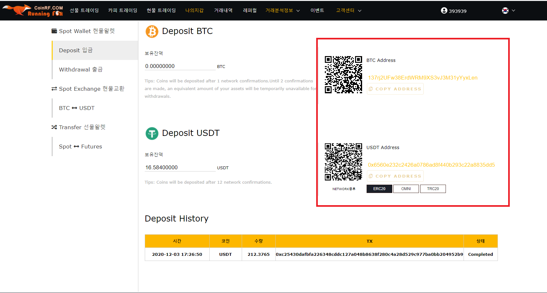Open the 레퍼럴 menu item

click(x=250, y=11)
